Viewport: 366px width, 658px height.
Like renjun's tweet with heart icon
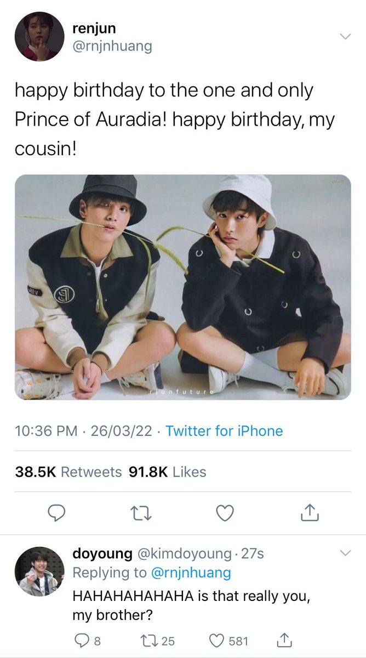[225, 513]
